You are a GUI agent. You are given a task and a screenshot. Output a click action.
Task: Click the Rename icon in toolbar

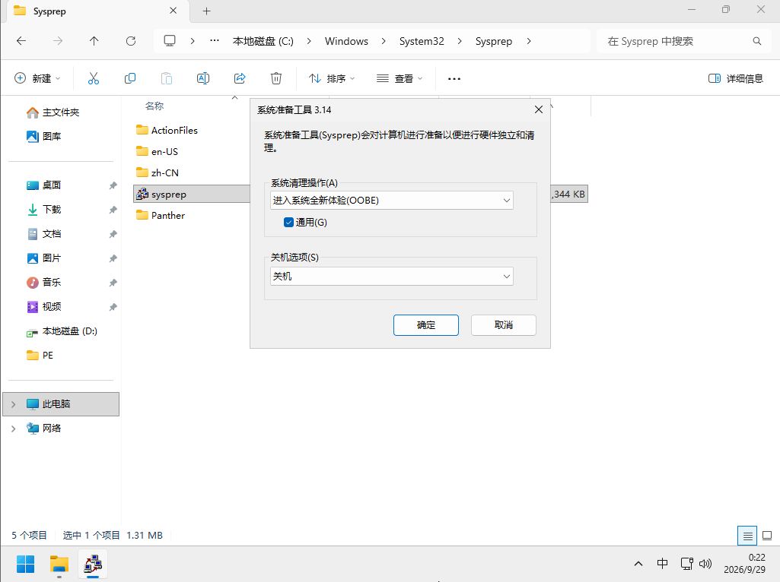coord(203,78)
